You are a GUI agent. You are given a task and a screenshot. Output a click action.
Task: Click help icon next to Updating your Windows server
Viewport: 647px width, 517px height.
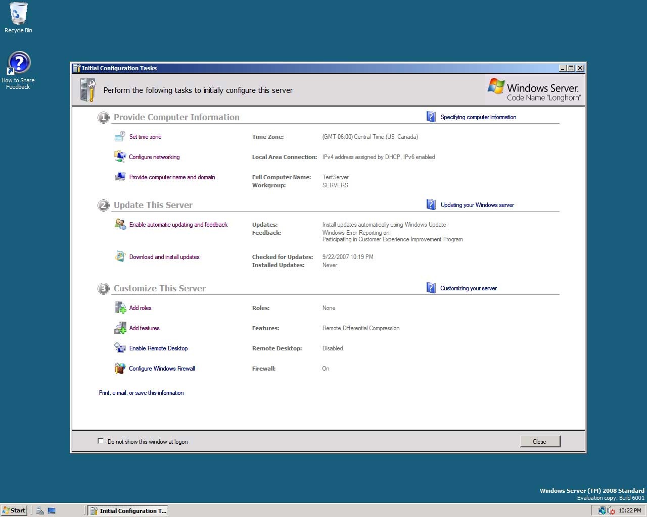(431, 204)
